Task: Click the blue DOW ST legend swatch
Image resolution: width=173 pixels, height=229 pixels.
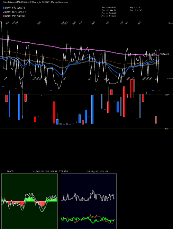Action: [4, 8]
